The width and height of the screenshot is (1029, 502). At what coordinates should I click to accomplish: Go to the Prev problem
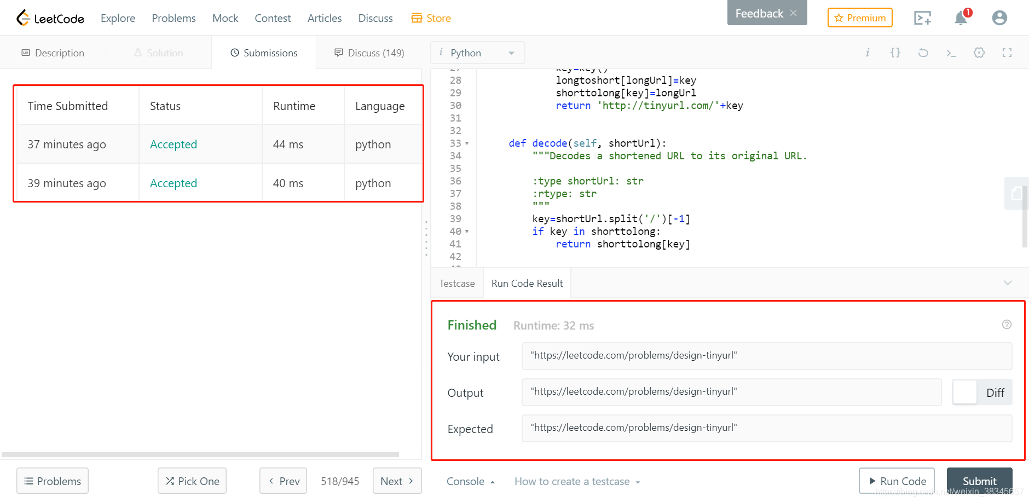click(x=284, y=481)
